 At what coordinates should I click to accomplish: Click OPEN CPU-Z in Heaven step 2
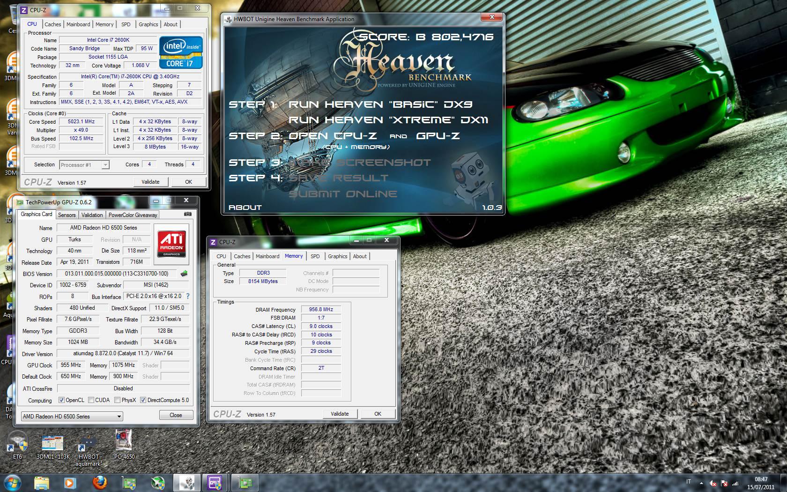click(x=333, y=135)
